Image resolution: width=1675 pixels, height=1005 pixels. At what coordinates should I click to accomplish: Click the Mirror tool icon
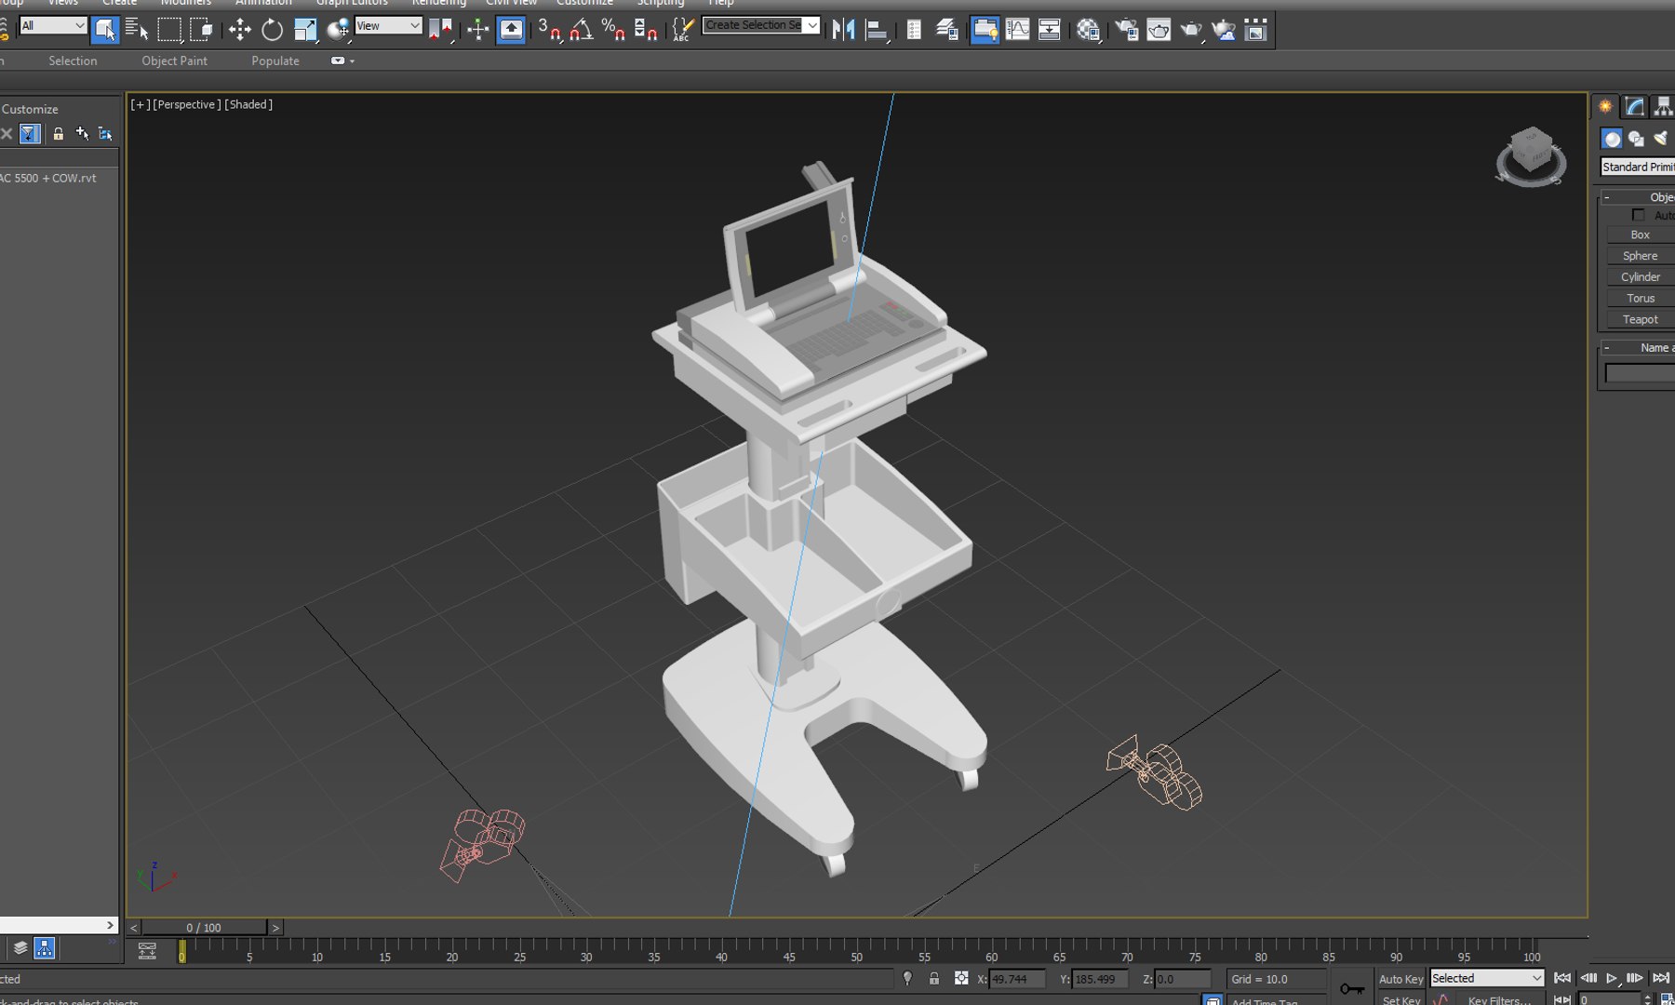[843, 30]
